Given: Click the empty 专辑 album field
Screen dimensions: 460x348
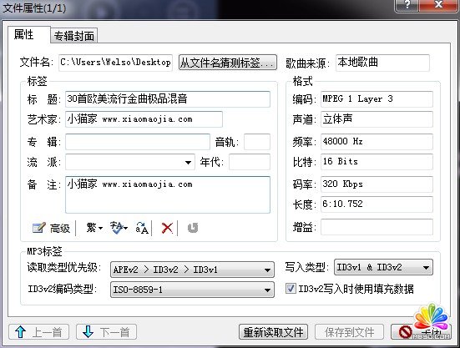Looking at the screenshot, I should pyautogui.click(x=138, y=142).
